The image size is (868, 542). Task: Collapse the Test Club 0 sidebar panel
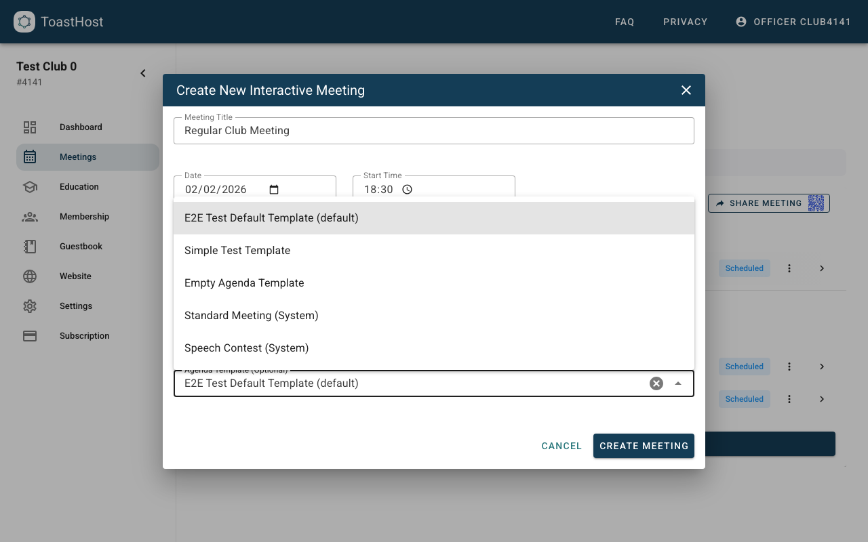point(142,72)
